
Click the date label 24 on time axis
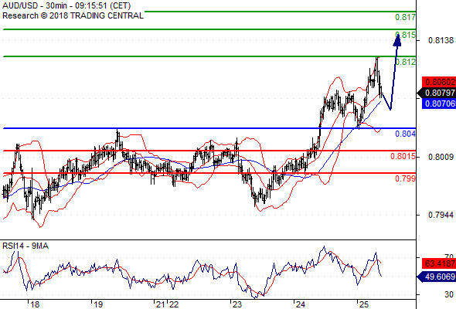tap(301, 304)
